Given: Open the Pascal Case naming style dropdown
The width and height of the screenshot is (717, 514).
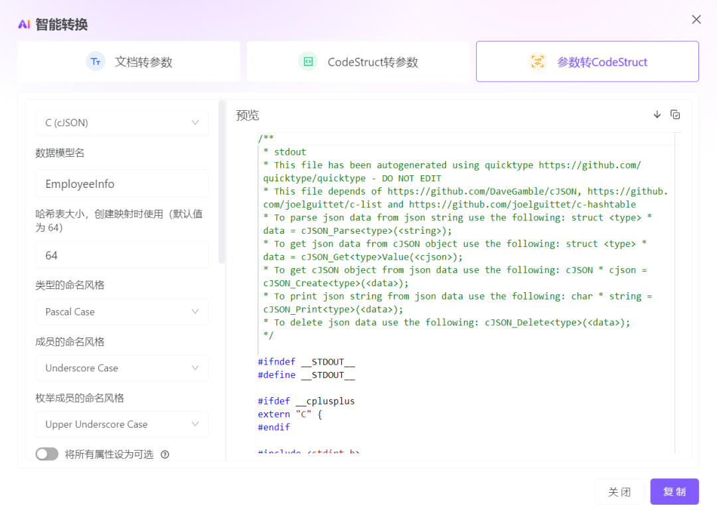Looking at the screenshot, I should tap(121, 311).
